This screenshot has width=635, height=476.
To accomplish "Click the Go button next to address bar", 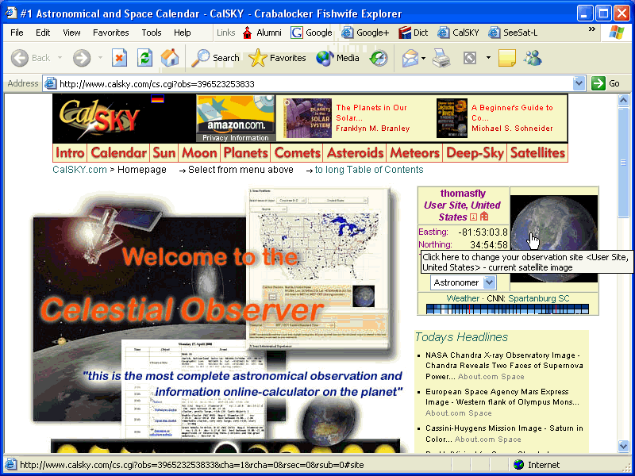I will point(606,84).
